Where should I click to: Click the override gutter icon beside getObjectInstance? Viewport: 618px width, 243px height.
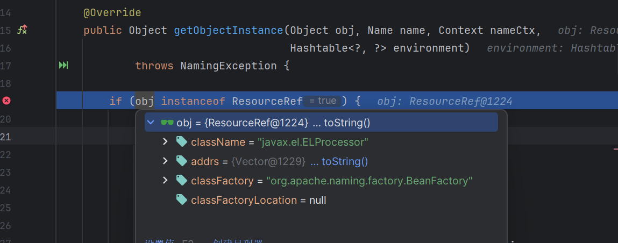pyautogui.click(x=22, y=30)
